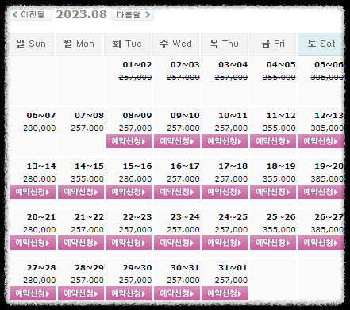
Task: Click 예약신청 for 27~28
Action: pos(33,293)
